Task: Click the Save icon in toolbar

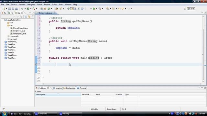Action: [x=9, y=9]
